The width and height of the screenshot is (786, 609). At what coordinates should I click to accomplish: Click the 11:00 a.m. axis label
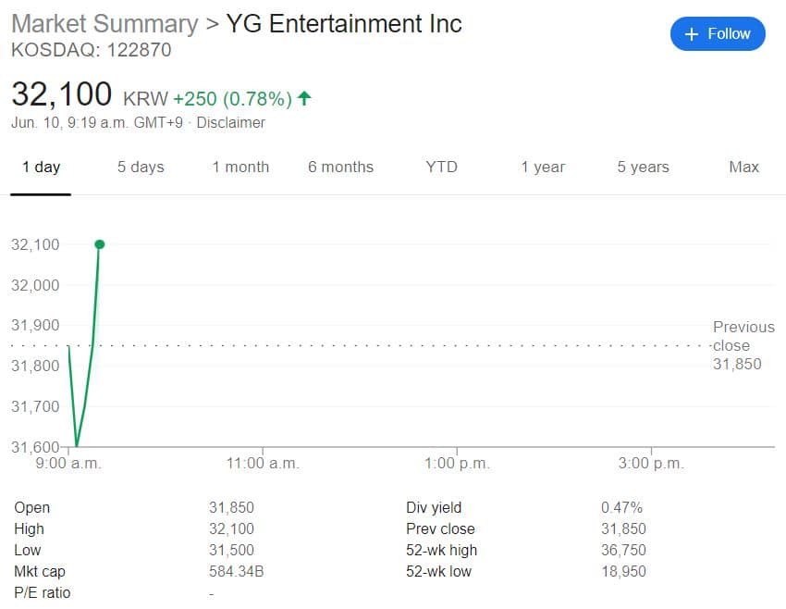263,464
